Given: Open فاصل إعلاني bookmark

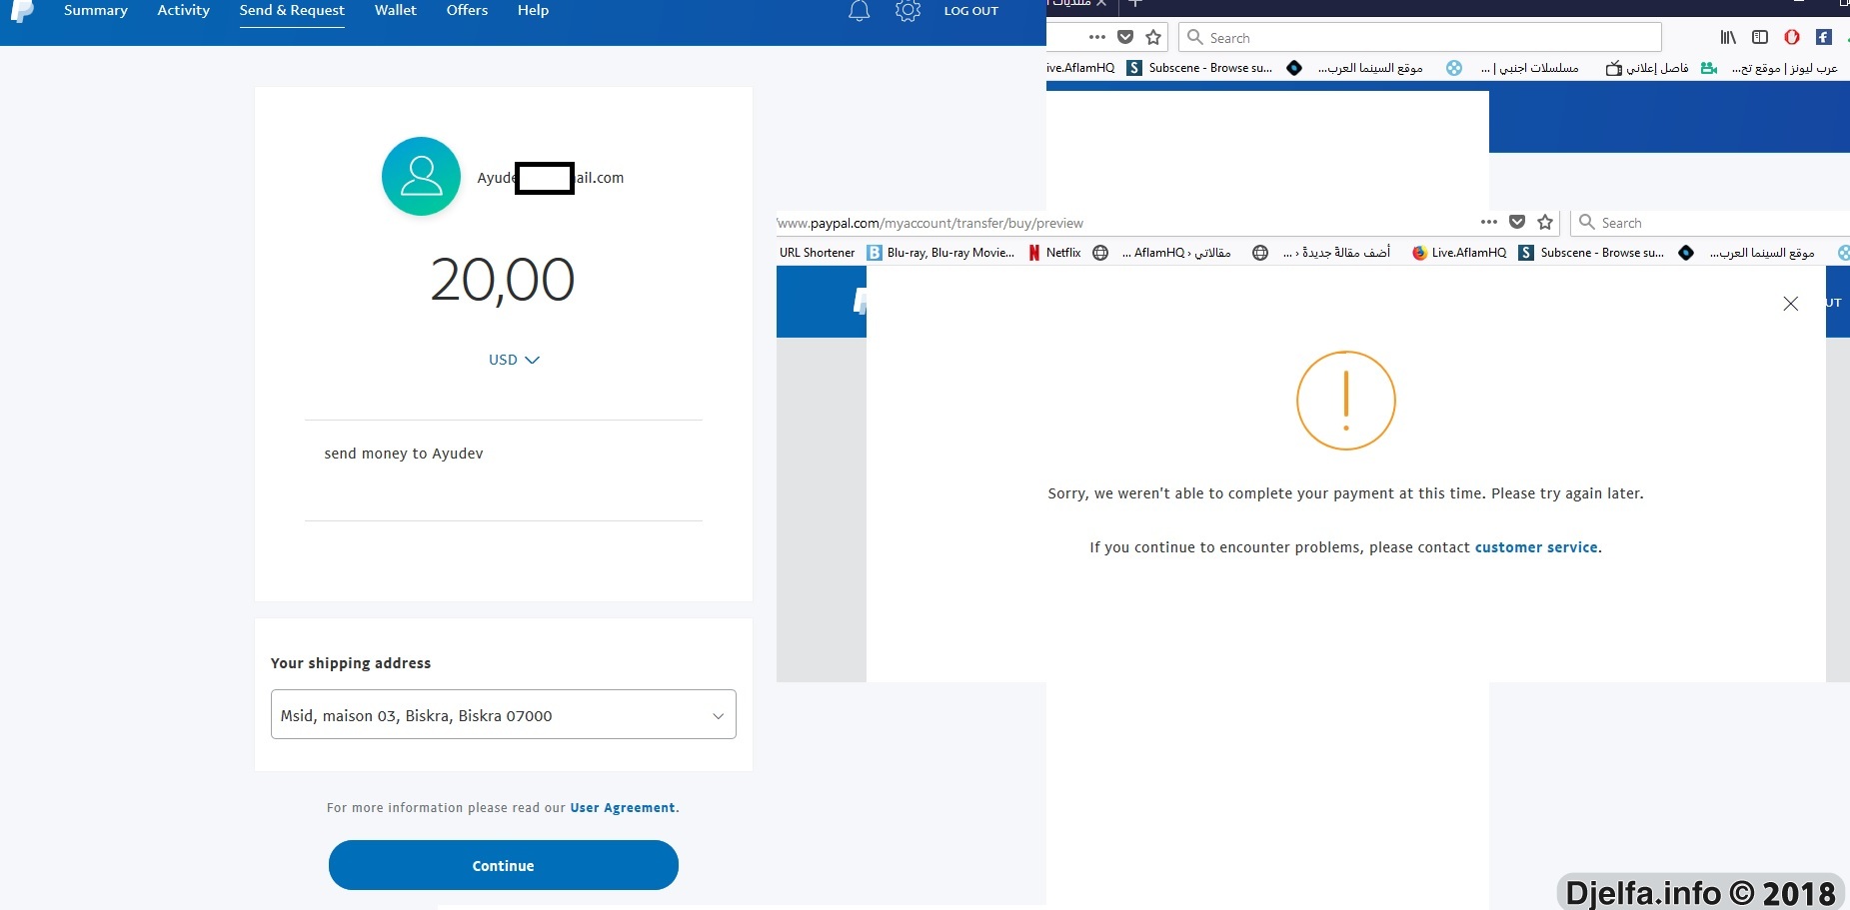Looking at the screenshot, I should pyautogui.click(x=1647, y=68).
